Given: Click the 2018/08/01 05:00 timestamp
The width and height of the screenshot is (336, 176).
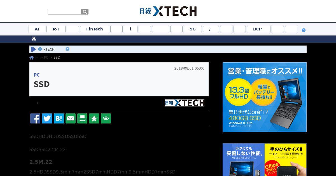Looking at the screenshot, I should click(189, 68).
